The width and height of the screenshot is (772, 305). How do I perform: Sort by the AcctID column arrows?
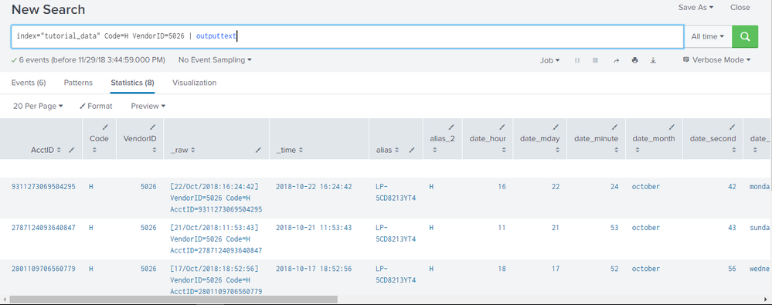(59, 151)
